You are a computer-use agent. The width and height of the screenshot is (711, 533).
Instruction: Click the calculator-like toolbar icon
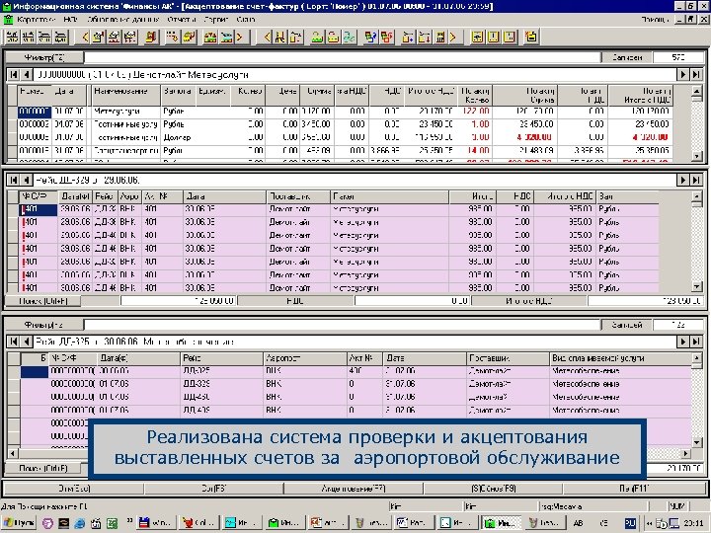click(440, 37)
